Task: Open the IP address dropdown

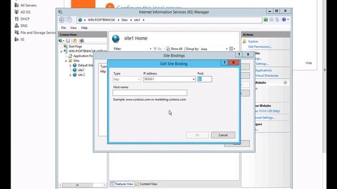Action: [x=193, y=79]
